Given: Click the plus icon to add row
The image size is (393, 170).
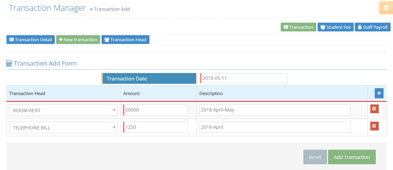Looking at the screenshot, I should pos(379,93).
